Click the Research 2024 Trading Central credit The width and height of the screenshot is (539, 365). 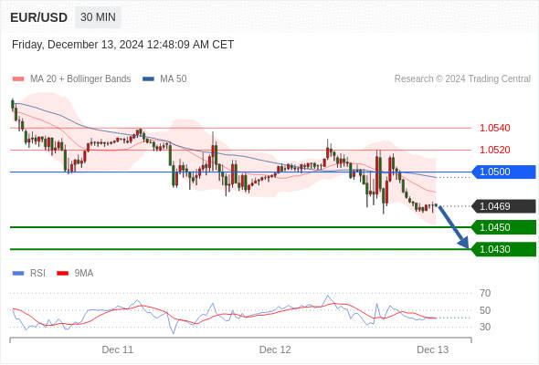(x=462, y=79)
